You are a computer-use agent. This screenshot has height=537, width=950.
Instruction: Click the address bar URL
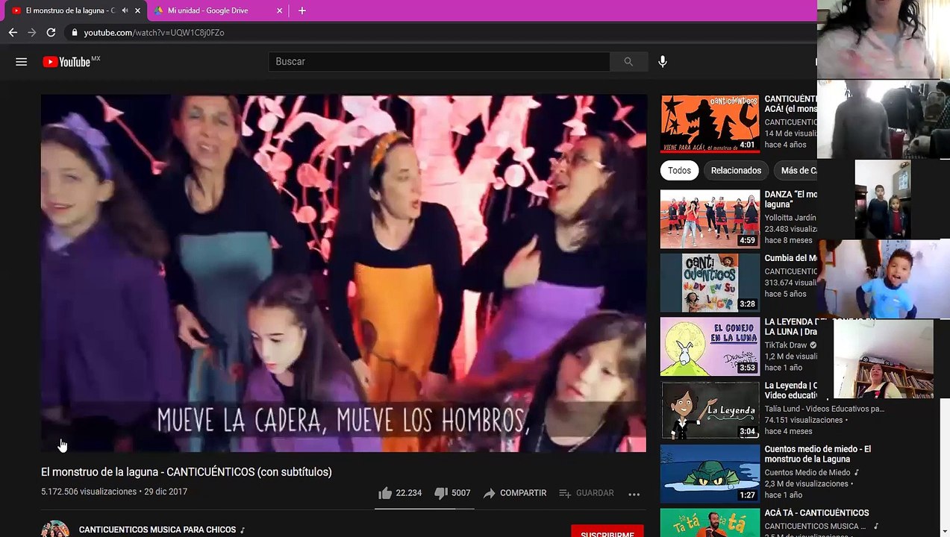(x=154, y=33)
